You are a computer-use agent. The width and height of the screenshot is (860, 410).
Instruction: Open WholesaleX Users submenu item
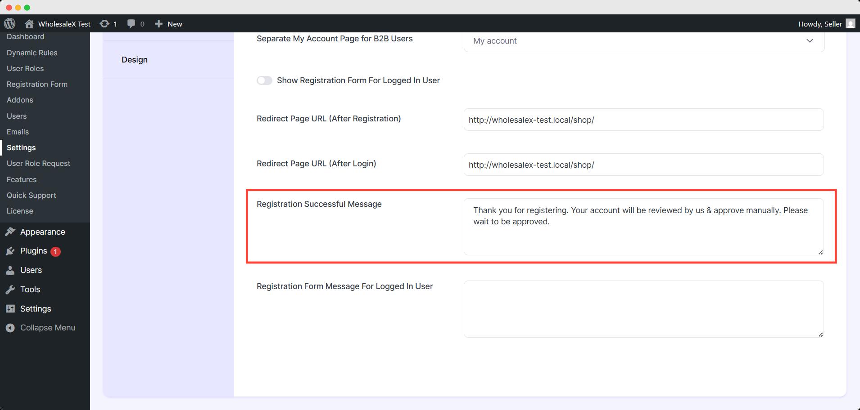click(17, 116)
